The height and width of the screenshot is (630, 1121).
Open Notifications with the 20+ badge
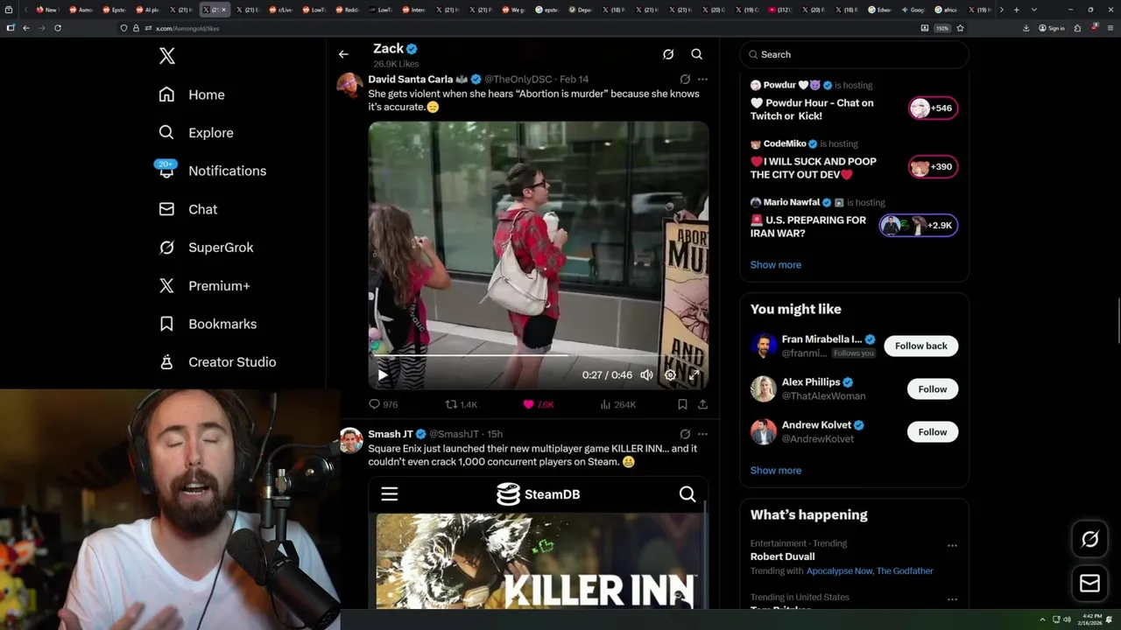[212, 171]
